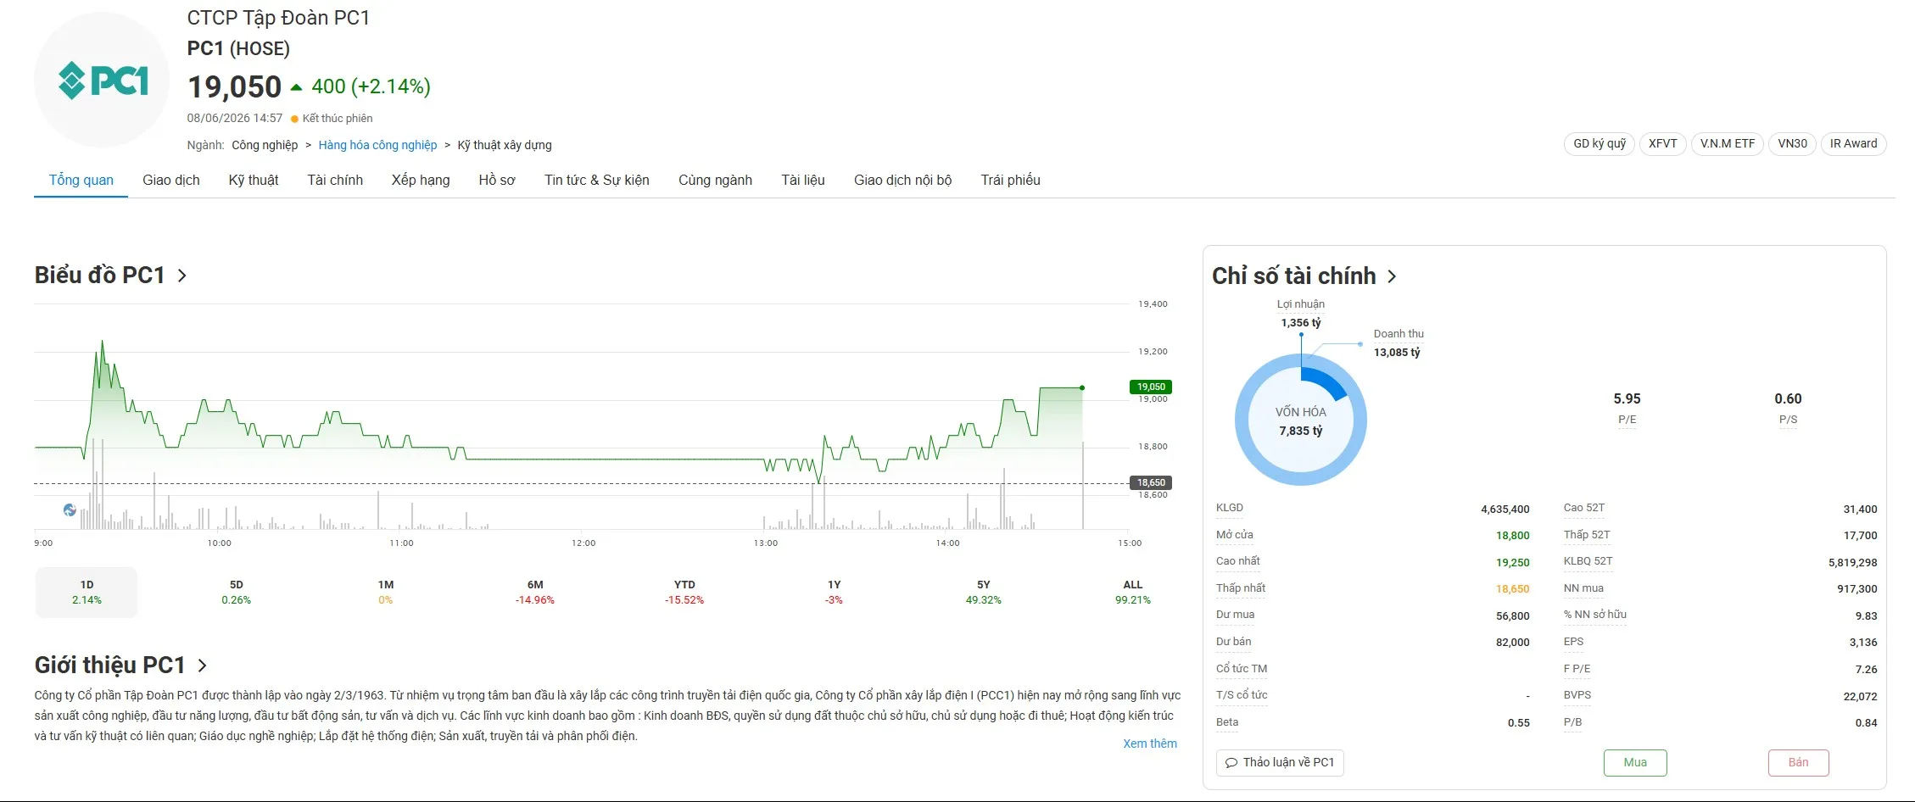Select the 1D chart range

pyautogui.click(x=87, y=592)
